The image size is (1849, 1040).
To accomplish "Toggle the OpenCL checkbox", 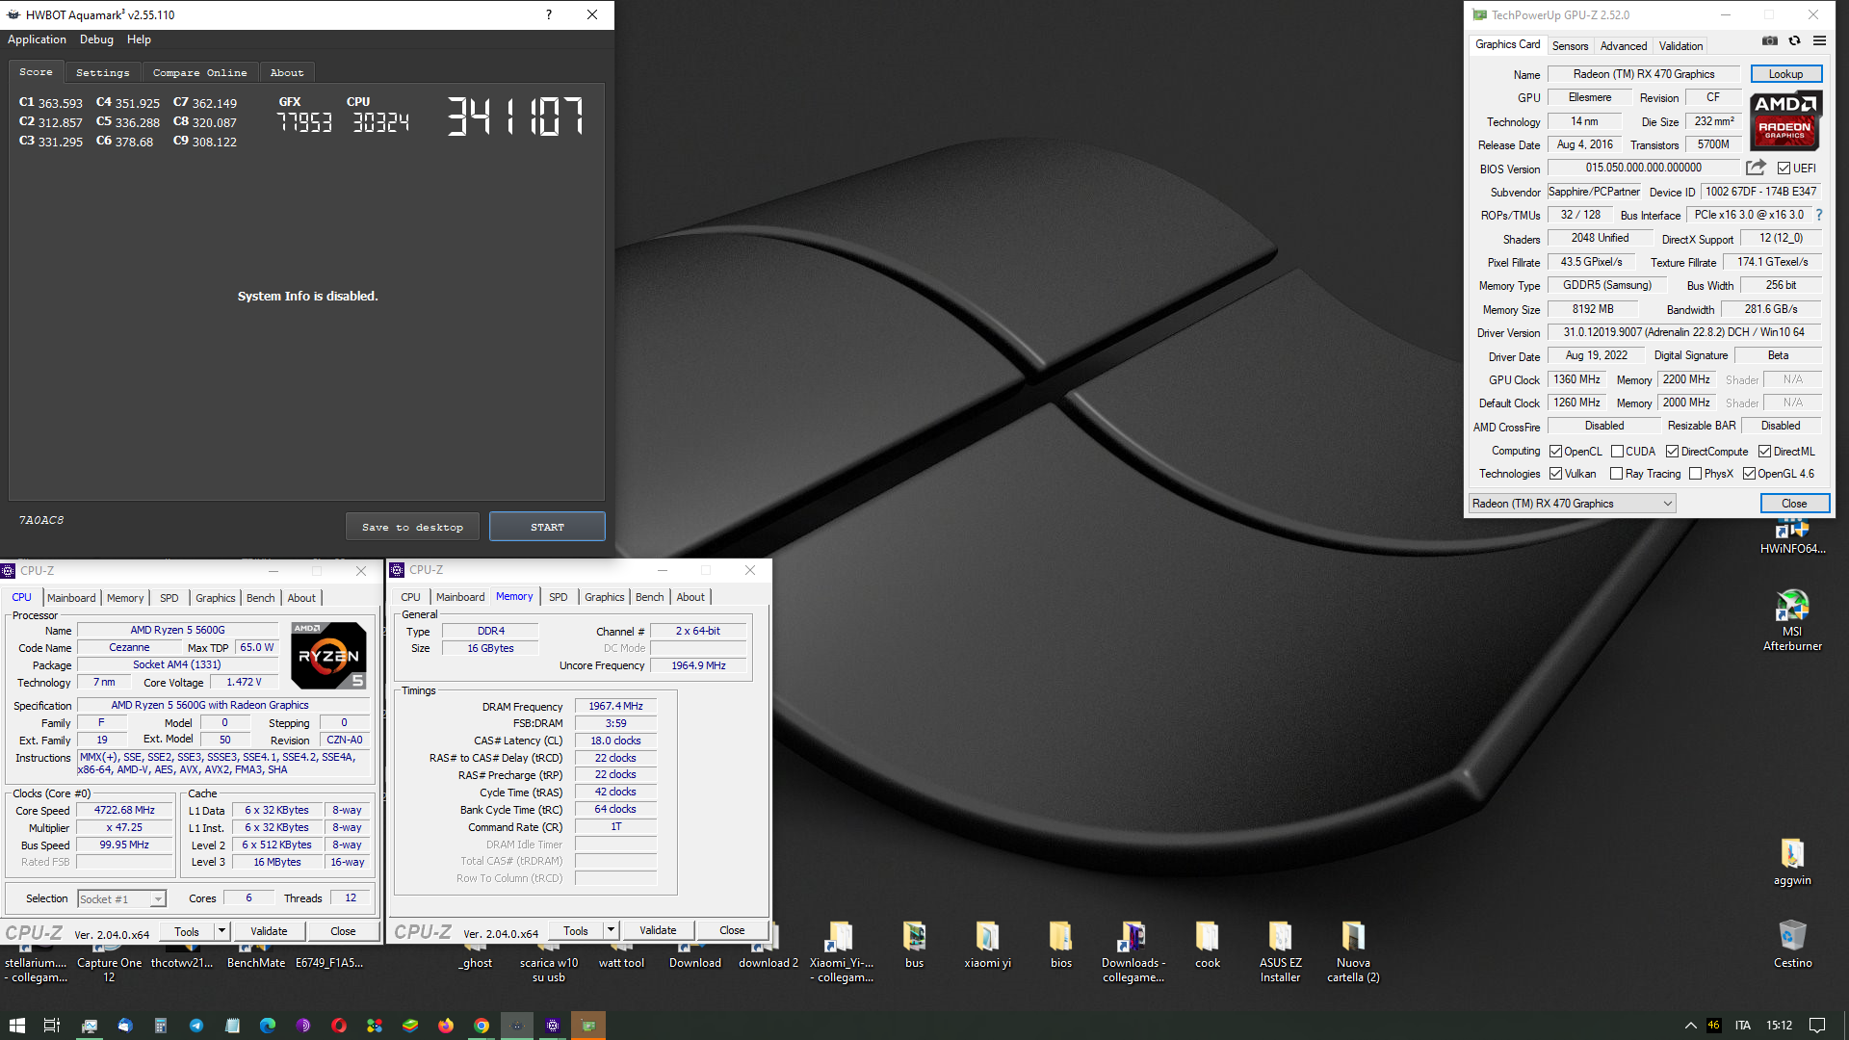I will [x=1555, y=452].
